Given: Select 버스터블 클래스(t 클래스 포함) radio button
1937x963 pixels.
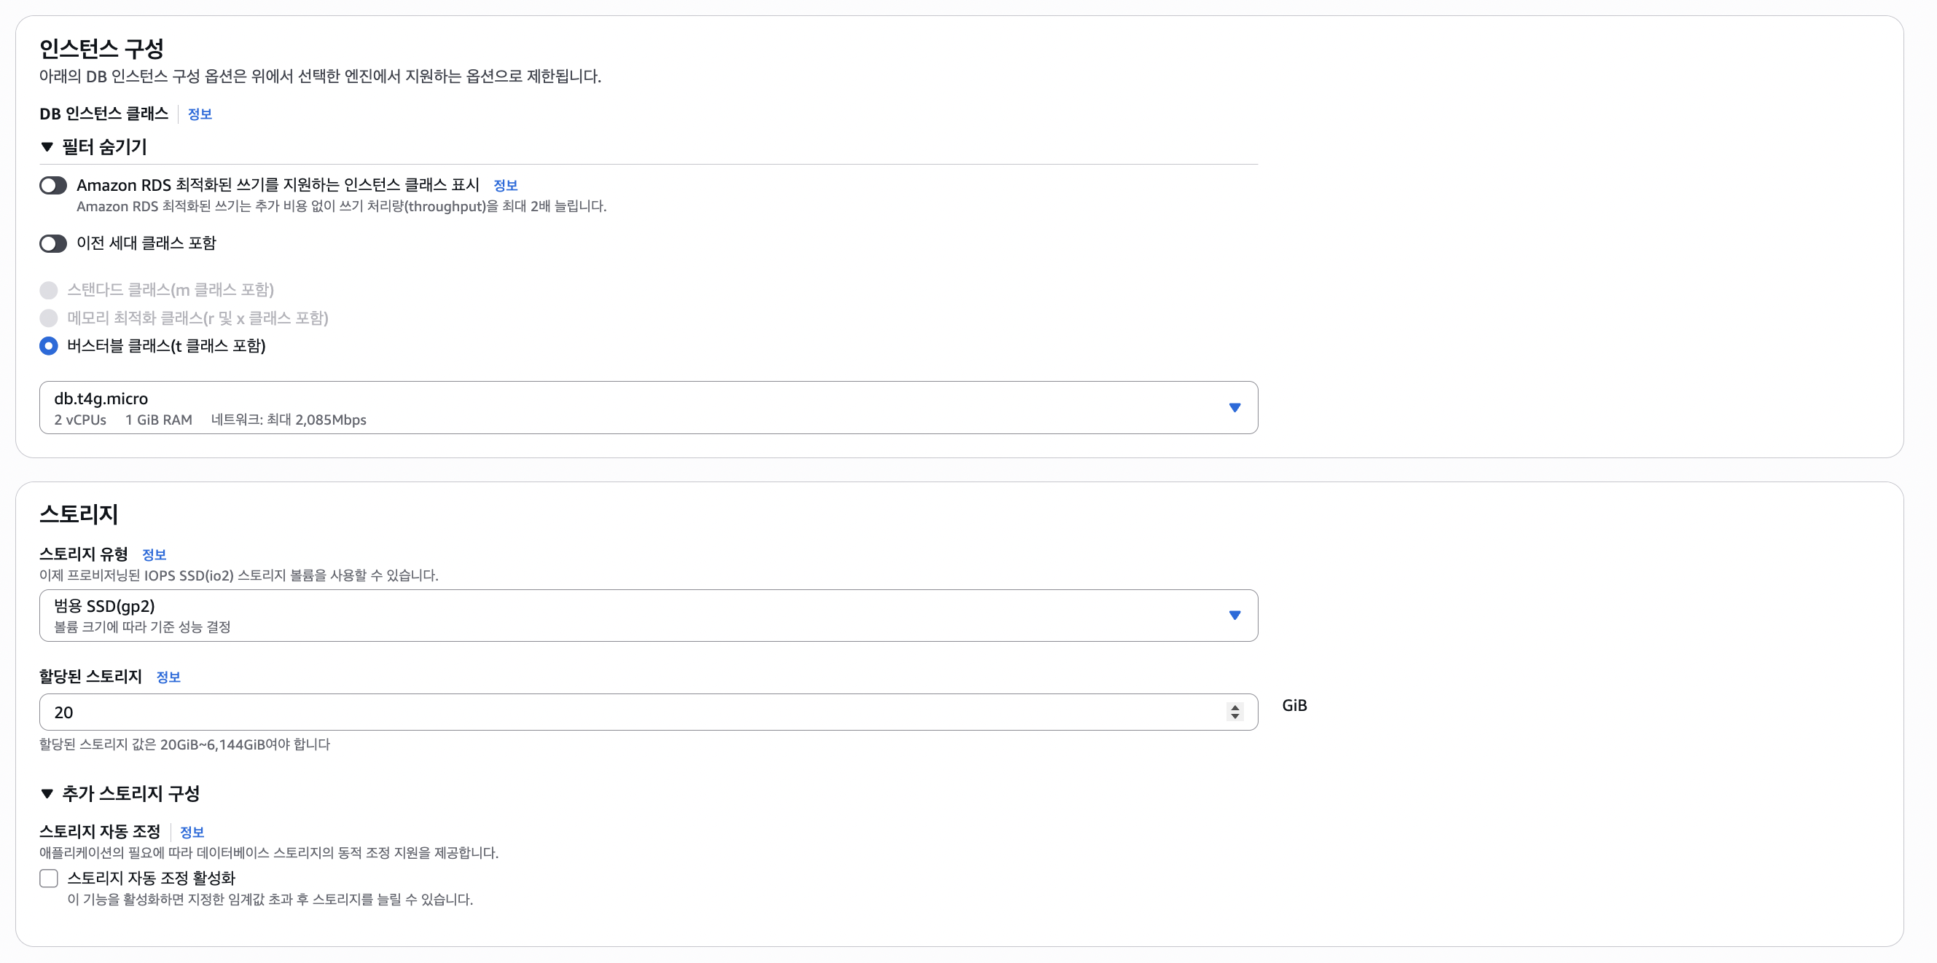Looking at the screenshot, I should [x=48, y=346].
